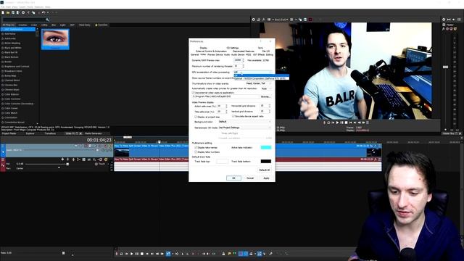Screen dimensions: 464x261
Task: Open the video proxies Auto dropdown
Action: (x=266, y=88)
